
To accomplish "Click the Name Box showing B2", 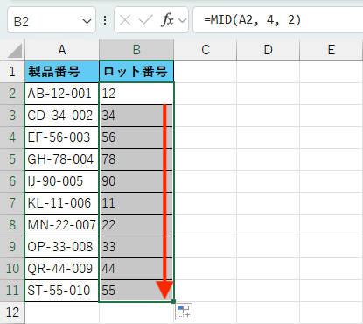I will (x=52, y=20).
